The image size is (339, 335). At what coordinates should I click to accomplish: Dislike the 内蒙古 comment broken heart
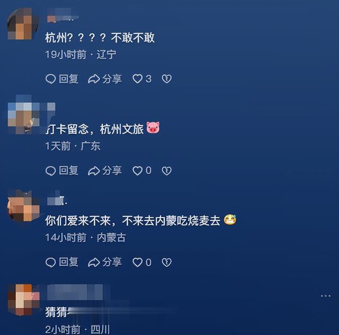point(167,262)
